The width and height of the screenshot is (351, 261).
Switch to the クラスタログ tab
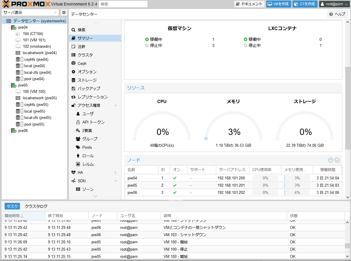36,206
